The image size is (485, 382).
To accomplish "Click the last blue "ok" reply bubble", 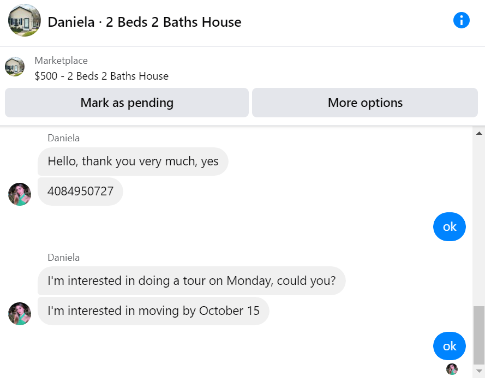I will (449, 346).
